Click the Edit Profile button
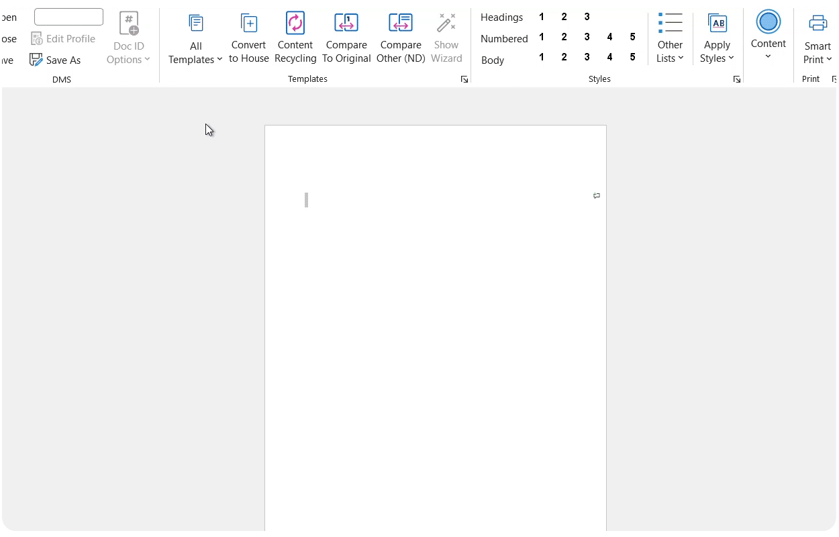 63,39
